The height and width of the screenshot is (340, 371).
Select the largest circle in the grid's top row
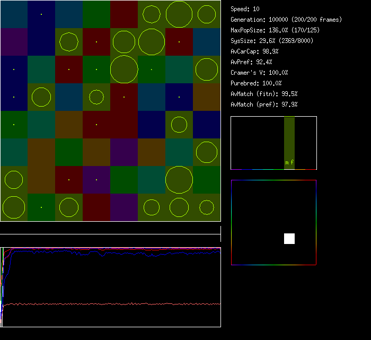pyautogui.click(x=179, y=14)
